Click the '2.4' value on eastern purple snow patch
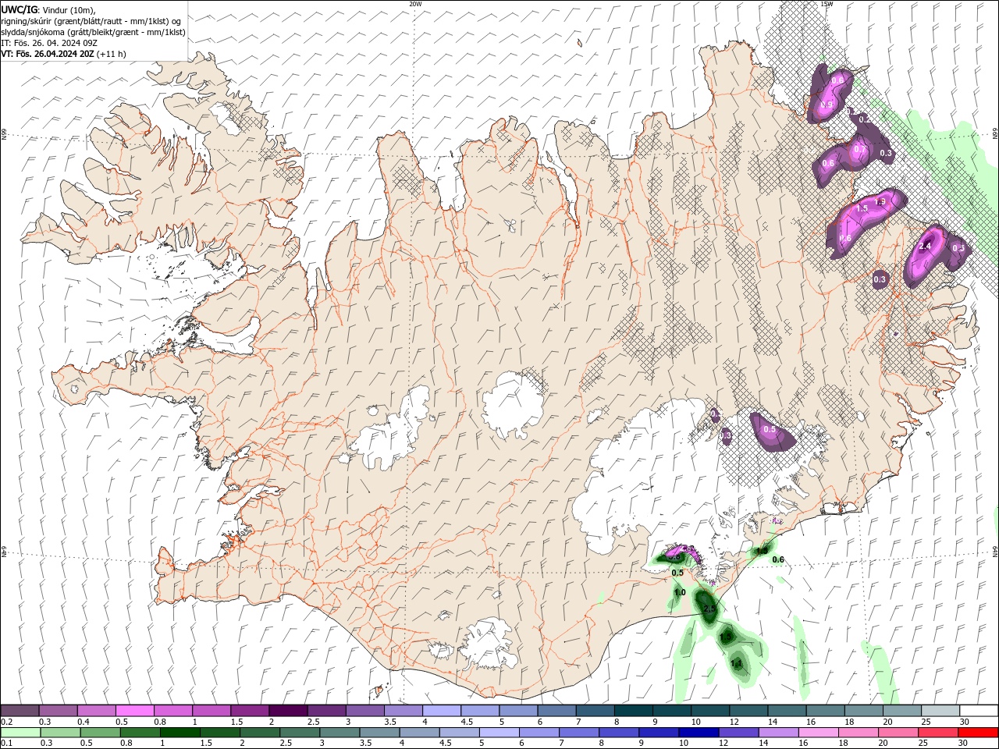This screenshot has width=999, height=749. [926, 246]
